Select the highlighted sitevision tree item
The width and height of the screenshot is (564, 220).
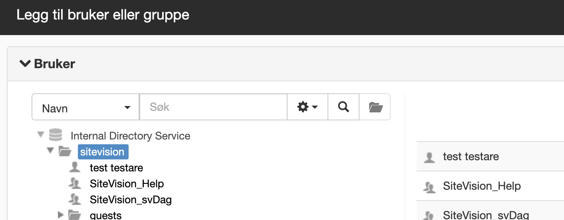point(103,152)
